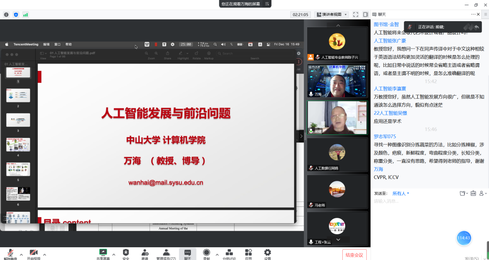489x260 pixels.
Task: Turn on camera with 开启视频
Action: coord(34,253)
